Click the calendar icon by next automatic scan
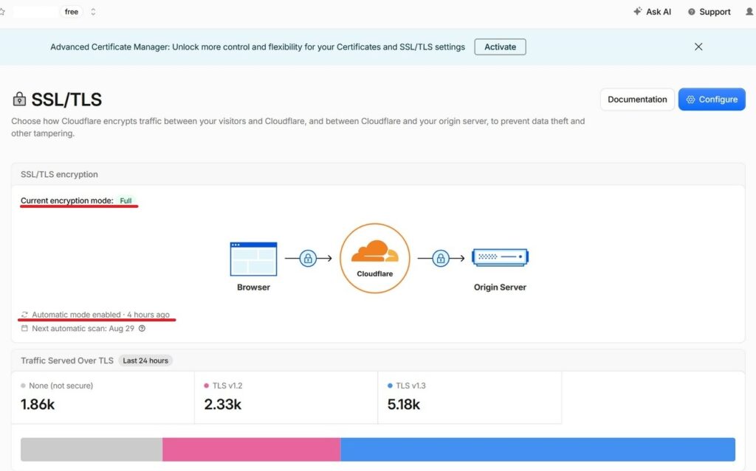The width and height of the screenshot is (756, 471). click(24, 329)
